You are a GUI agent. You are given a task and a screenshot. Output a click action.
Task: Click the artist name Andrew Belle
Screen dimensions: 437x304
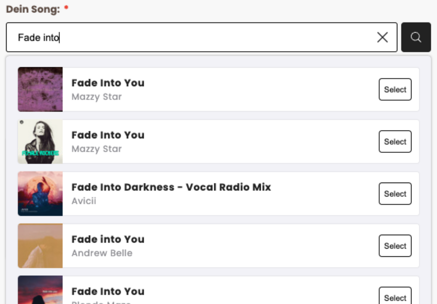[x=102, y=253]
